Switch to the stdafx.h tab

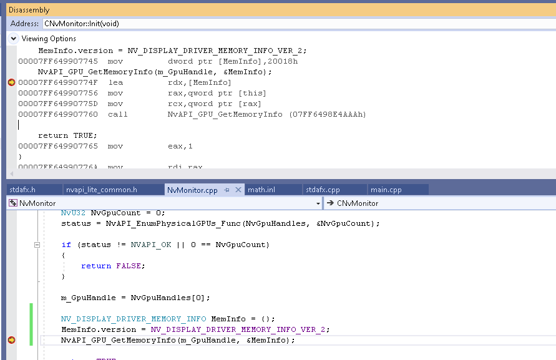pos(22,190)
